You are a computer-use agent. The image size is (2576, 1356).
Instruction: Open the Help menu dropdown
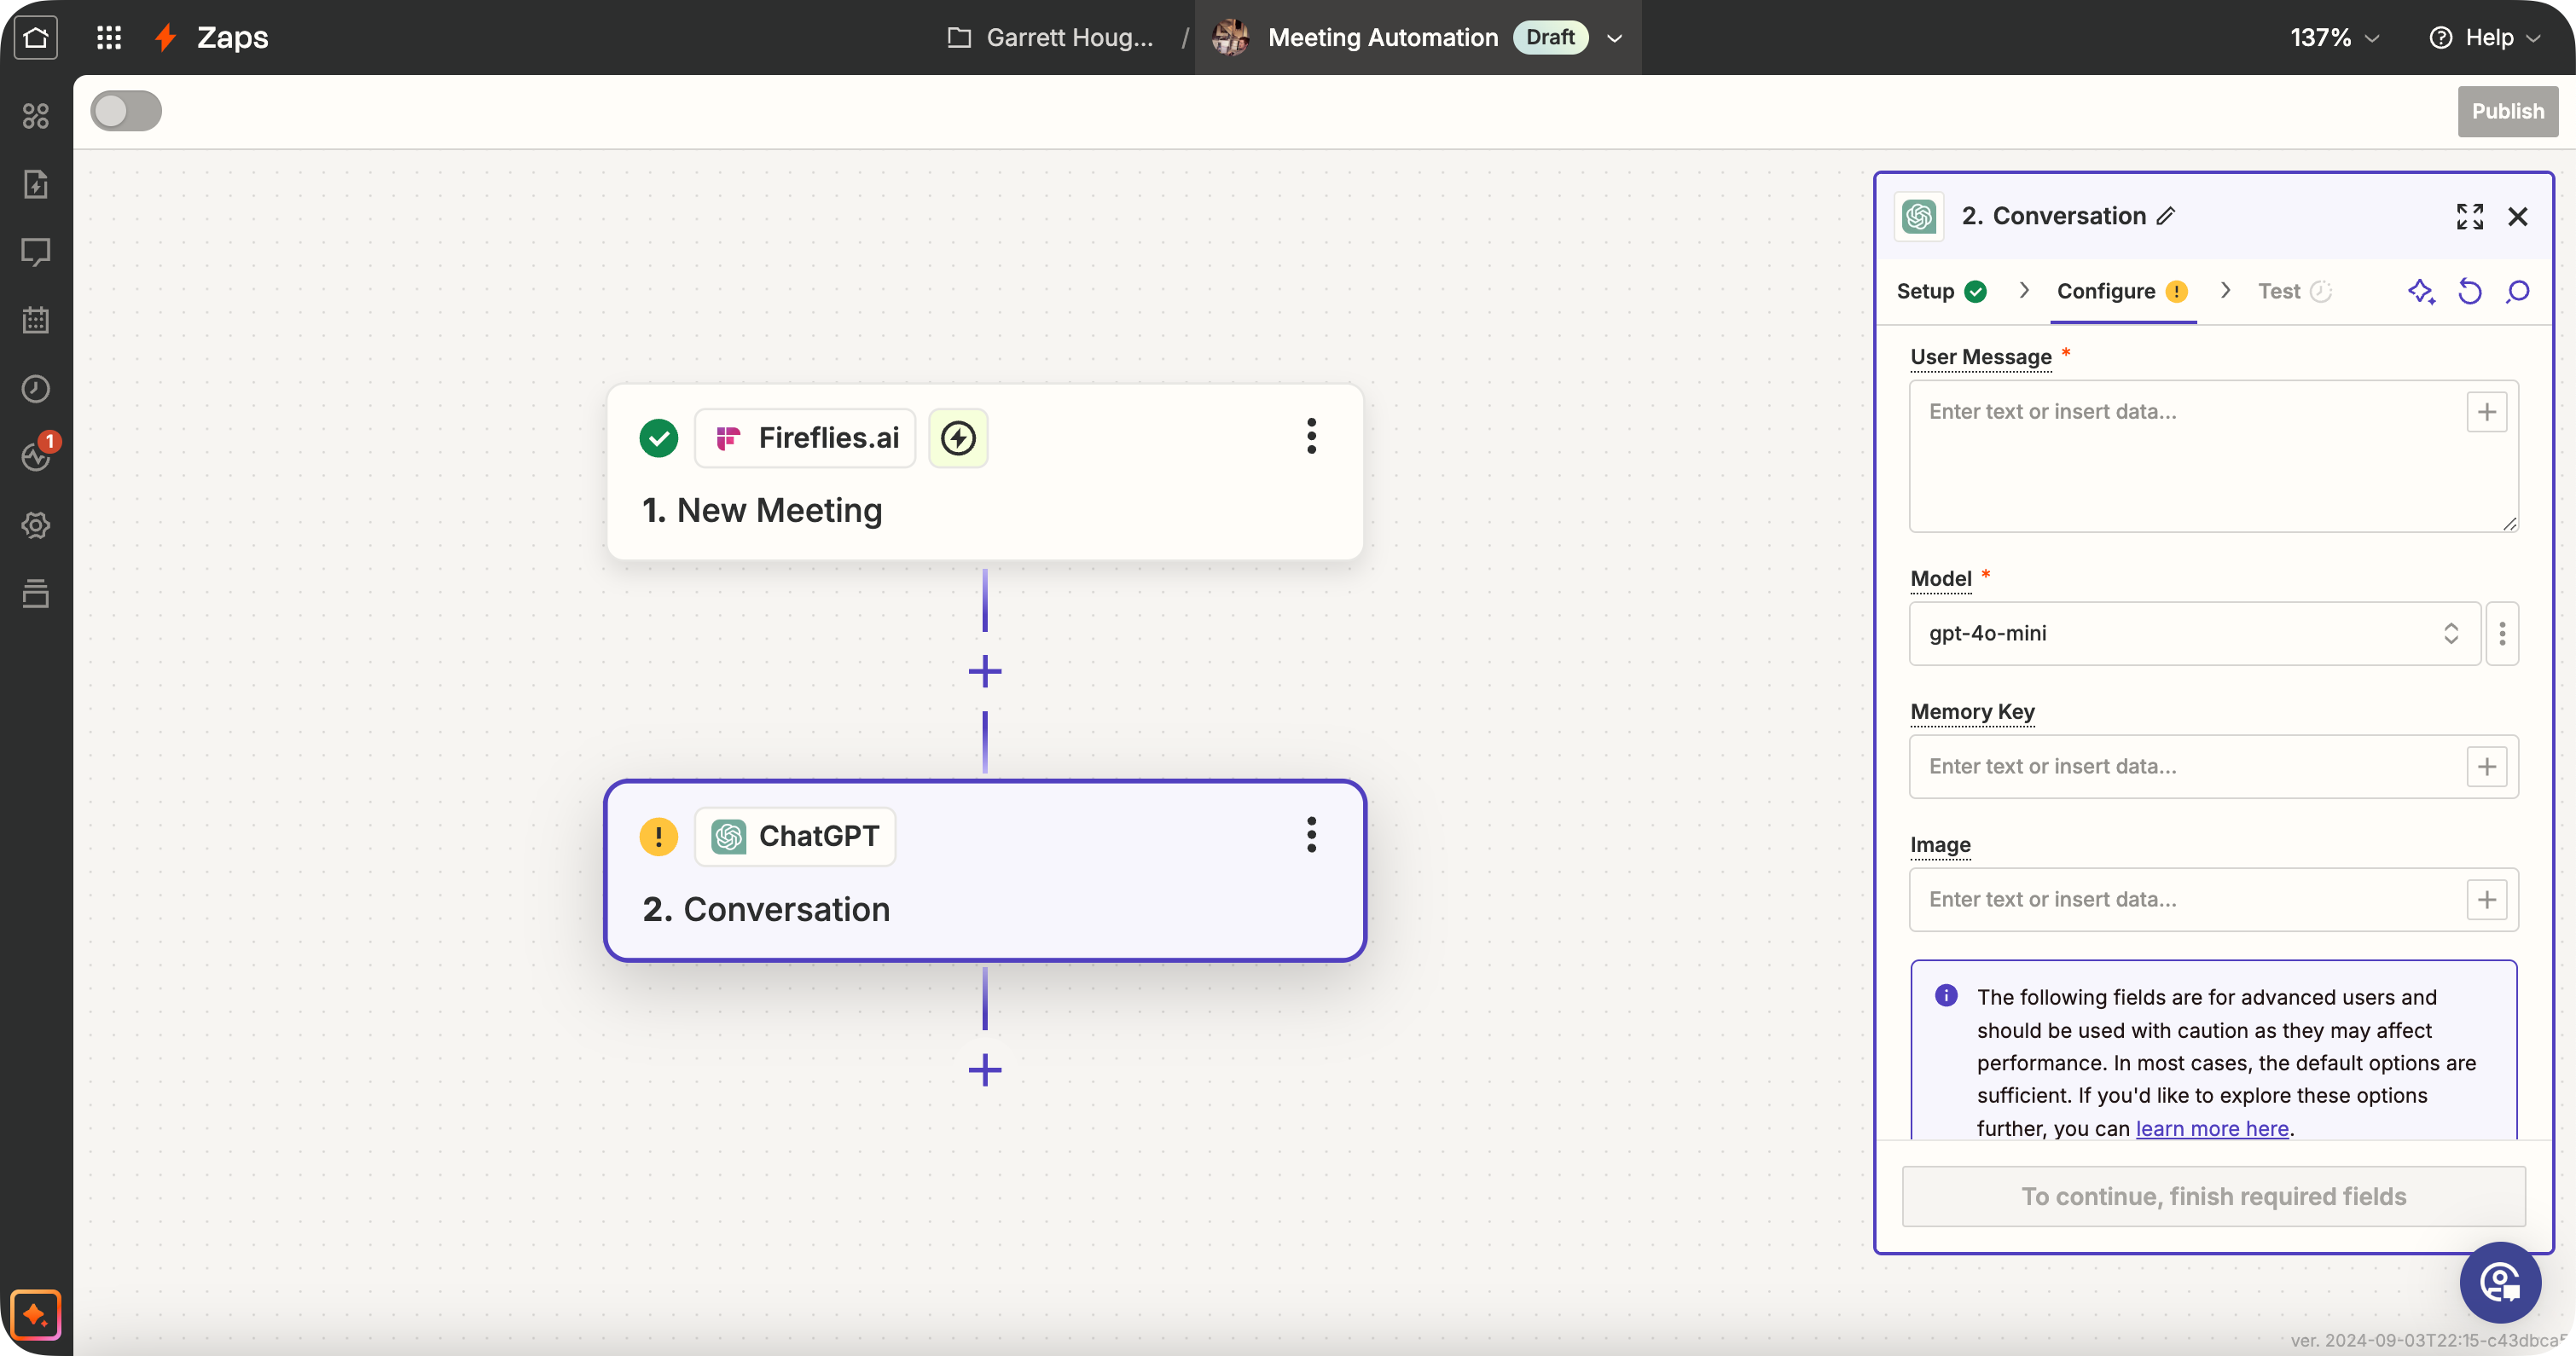pos(2486,38)
